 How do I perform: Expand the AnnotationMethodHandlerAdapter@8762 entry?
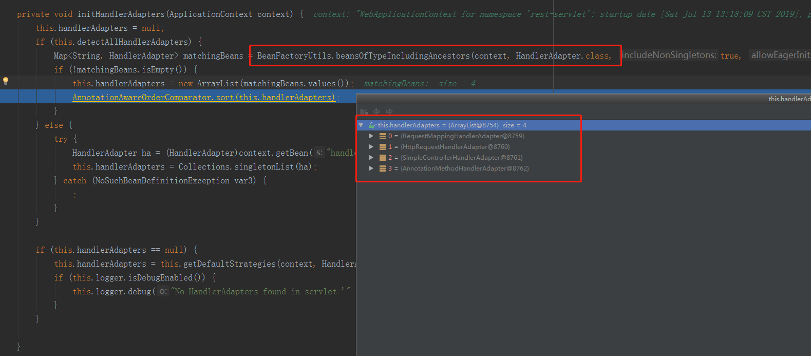click(371, 168)
